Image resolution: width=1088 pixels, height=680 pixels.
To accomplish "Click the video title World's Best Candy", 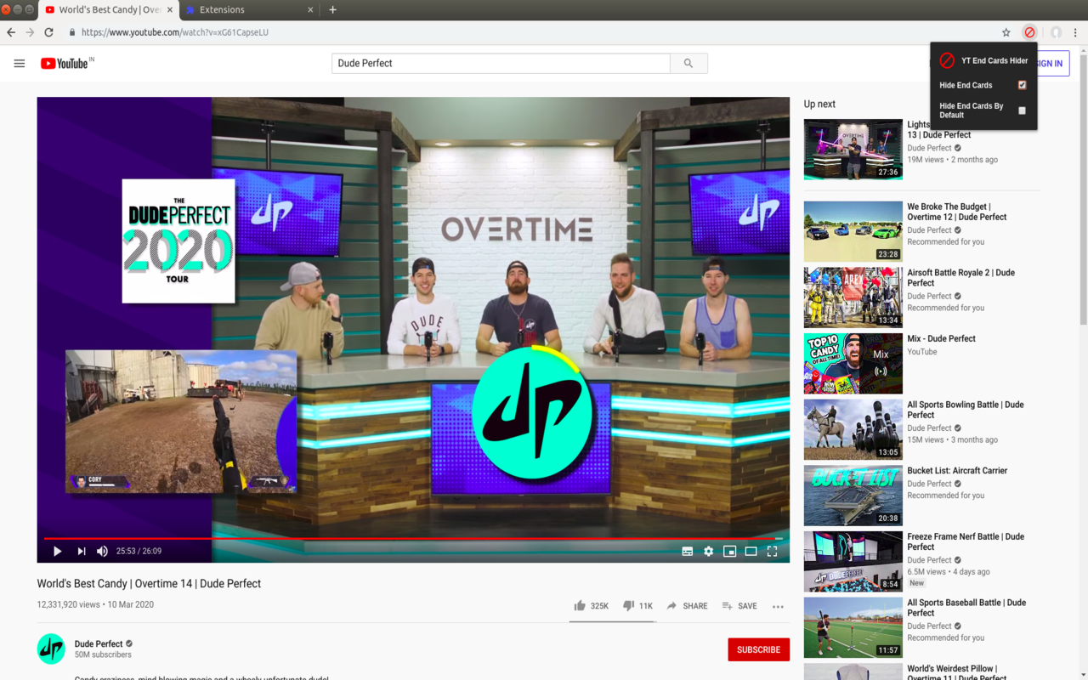I will click(x=149, y=584).
